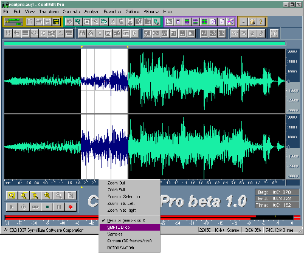Viewport: 304px width, 255px height.
Task: Open the Transform menu
Action: click(x=49, y=12)
